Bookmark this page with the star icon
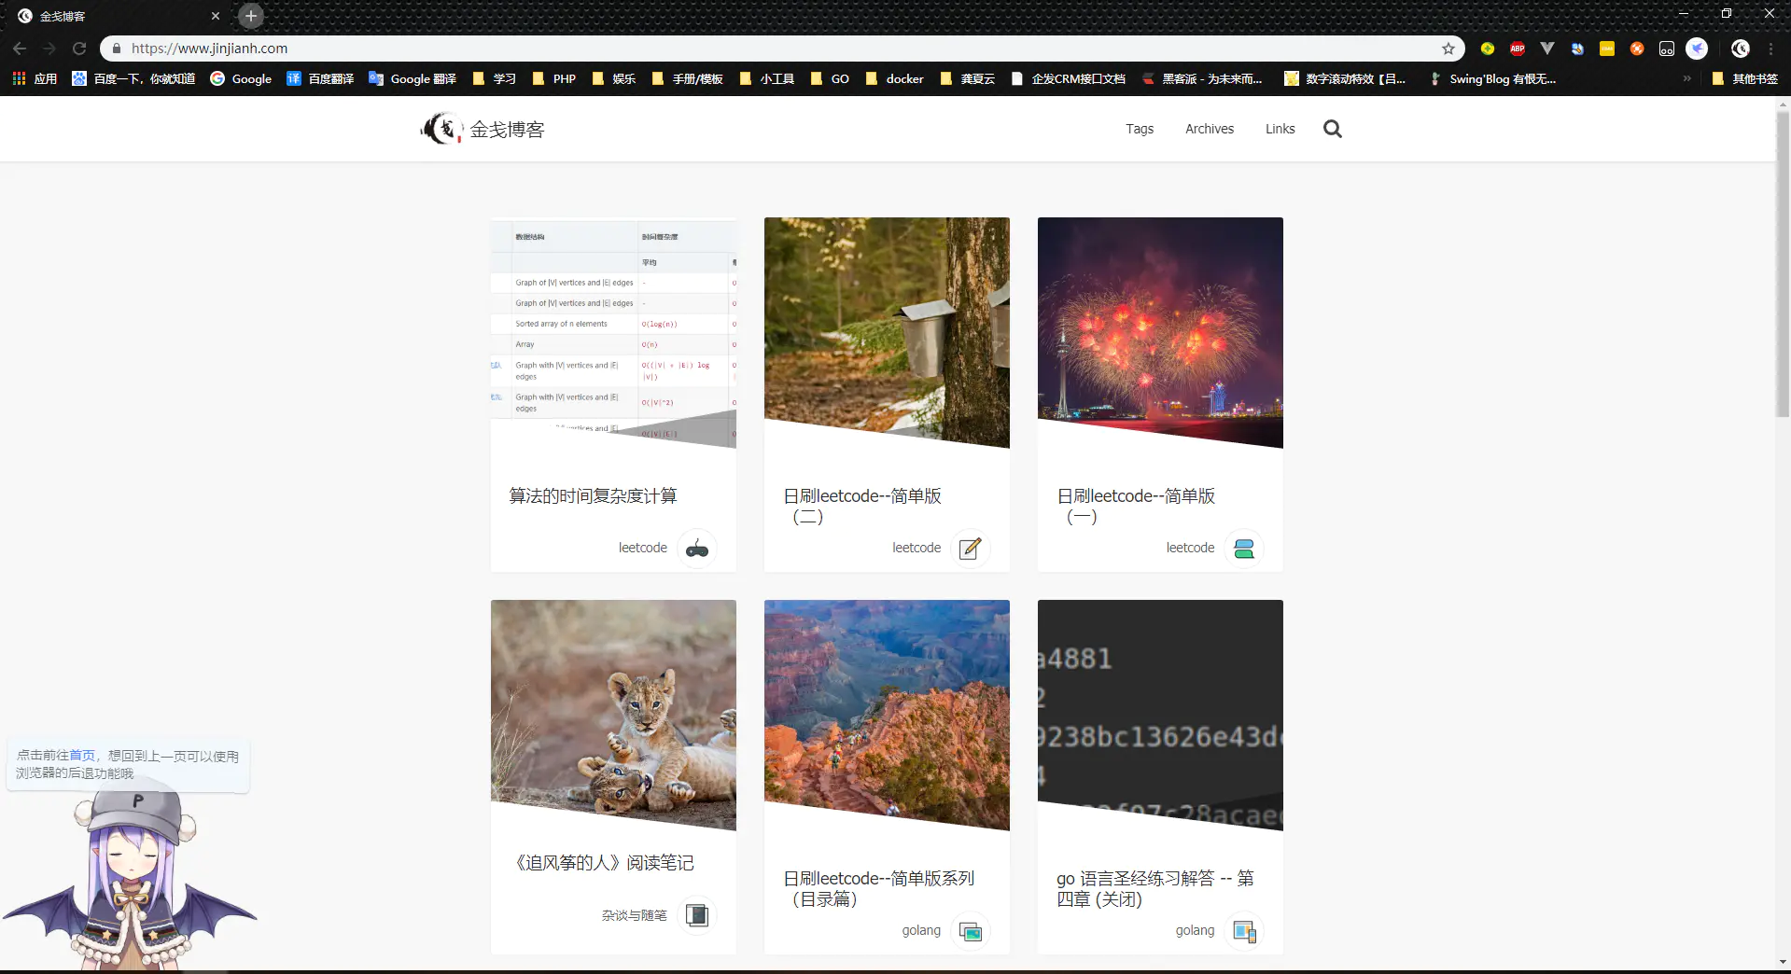This screenshot has height=974, width=1791. (1448, 49)
